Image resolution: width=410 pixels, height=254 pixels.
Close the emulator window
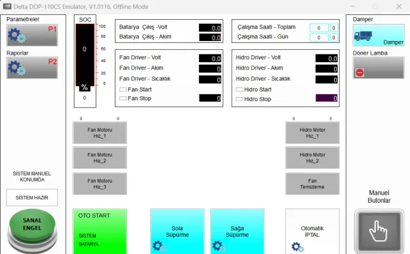(x=399, y=7)
